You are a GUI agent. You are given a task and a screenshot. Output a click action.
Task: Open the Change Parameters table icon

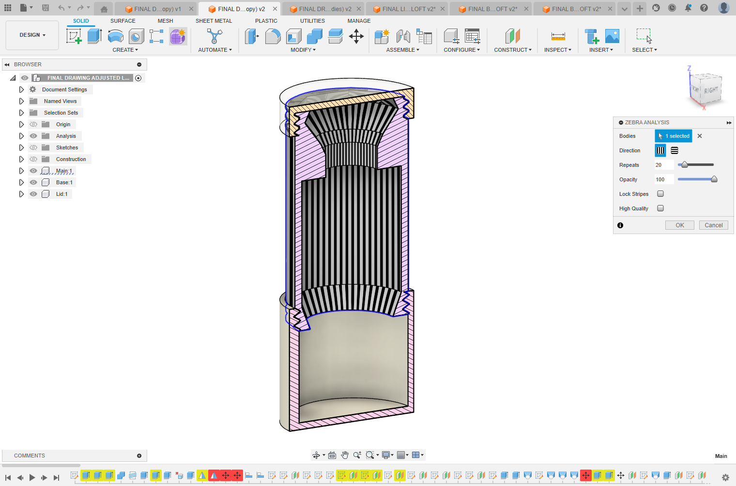pos(472,36)
